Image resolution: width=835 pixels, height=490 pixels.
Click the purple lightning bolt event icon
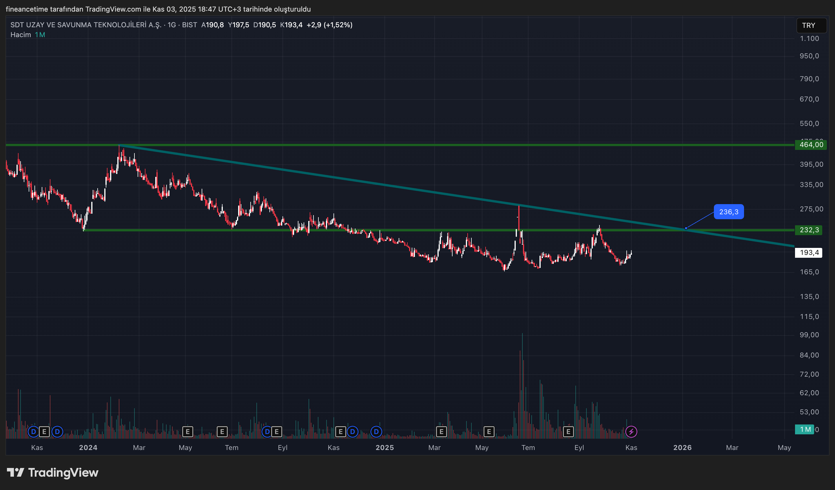coord(631,432)
